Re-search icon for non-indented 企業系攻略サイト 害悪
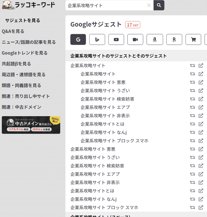This screenshot has width=207, height=217. pyautogui.click(x=193, y=149)
